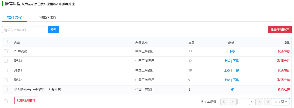Tick checkbox beside 量力购物卡 course
Viewport: 294px width, 108px height.
pyautogui.click(x=6, y=90)
